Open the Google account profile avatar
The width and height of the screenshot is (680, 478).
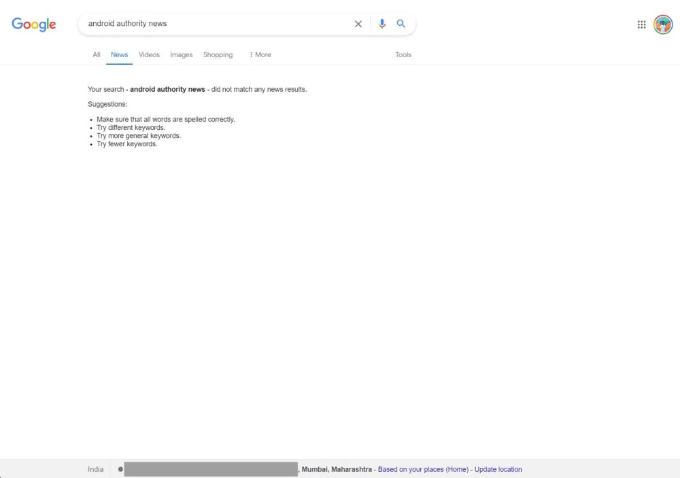pos(663,24)
